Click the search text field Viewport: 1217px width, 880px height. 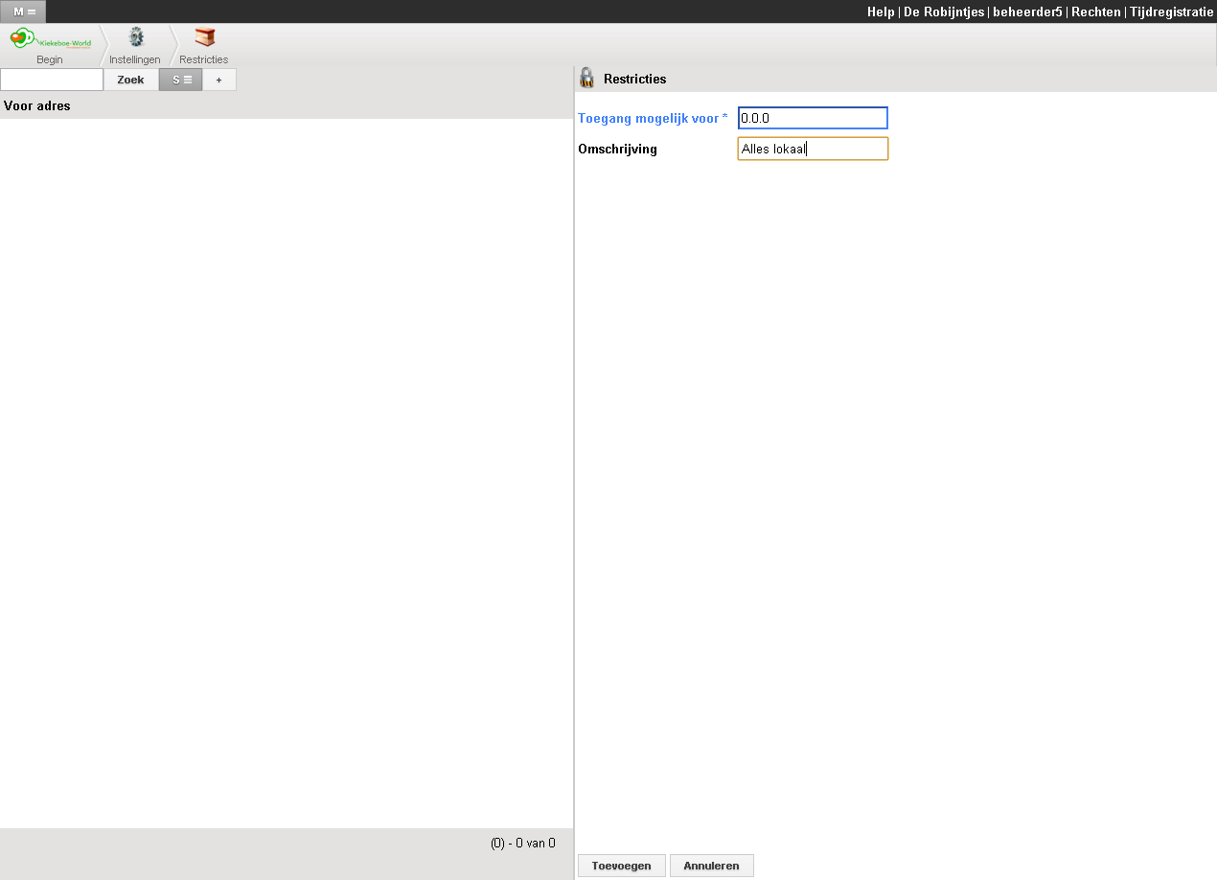(52, 80)
